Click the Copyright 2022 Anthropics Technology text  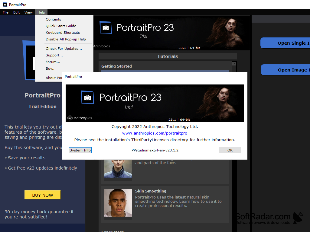coord(155,127)
